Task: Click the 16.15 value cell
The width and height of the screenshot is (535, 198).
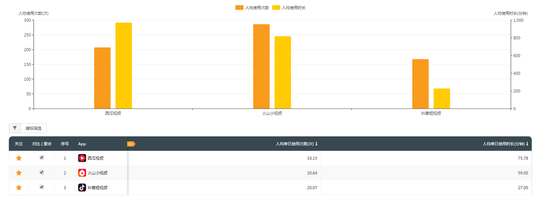Action: [x=312, y=158]
